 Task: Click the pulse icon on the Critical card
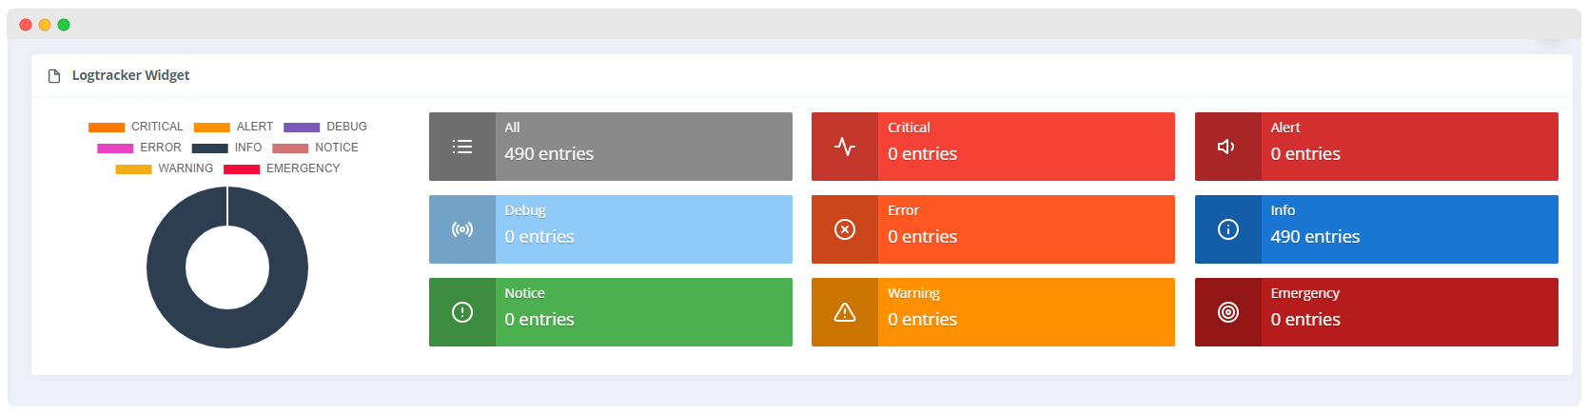pos(845,147)
